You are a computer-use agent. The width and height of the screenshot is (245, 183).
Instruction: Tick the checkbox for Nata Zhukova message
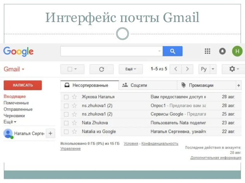pos(66,123)
